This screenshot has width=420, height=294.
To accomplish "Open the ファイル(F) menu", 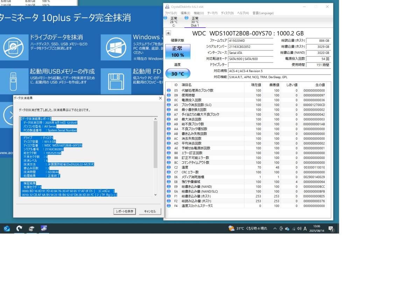I will click(171, 13).
